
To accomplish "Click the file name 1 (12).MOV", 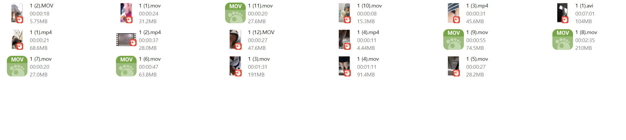I will (261, 32).
